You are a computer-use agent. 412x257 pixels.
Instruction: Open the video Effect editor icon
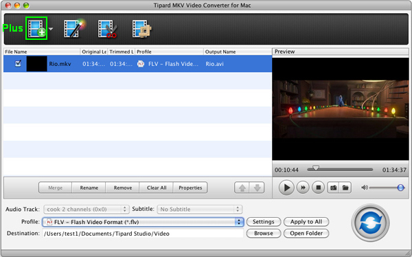coord(74,28)
